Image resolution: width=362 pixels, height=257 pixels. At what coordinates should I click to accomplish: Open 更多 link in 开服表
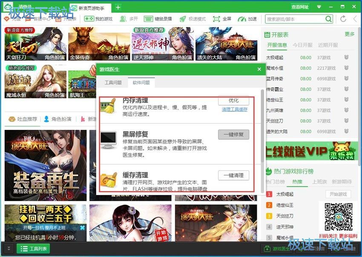click(x=349, y=34)
